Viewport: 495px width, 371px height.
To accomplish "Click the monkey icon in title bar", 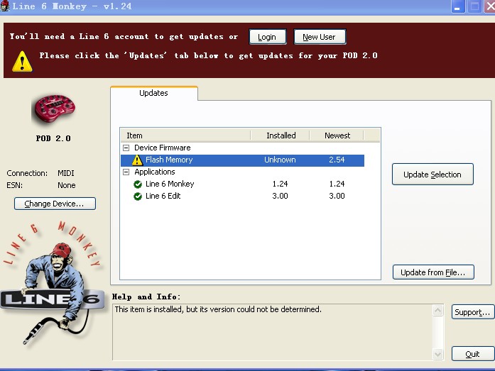I will coord(5,6).
